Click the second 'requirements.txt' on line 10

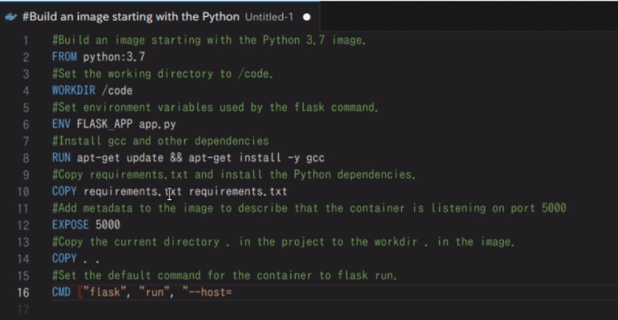(x=238, y=191)
